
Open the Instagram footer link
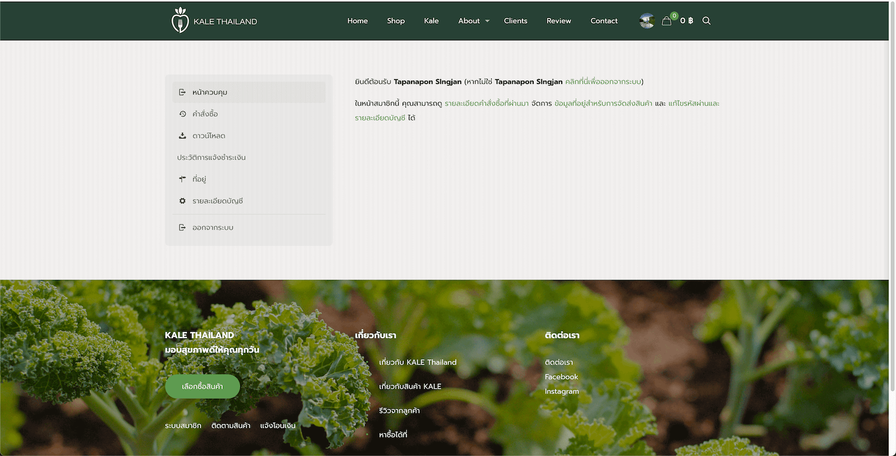(x=562, y=392)
